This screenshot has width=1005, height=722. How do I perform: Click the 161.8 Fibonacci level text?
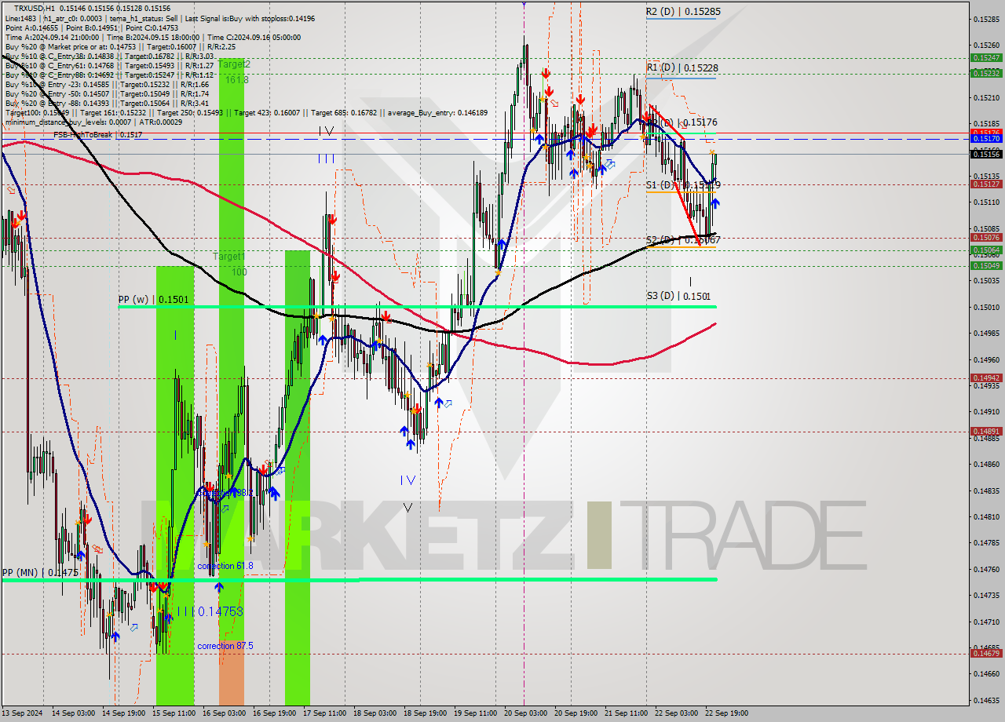(x=236, y=80)
